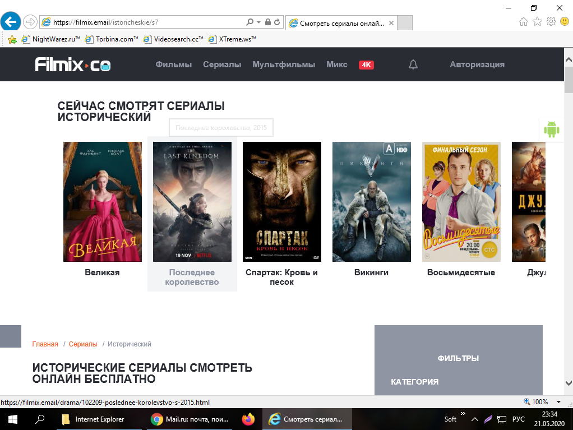Click the Filmix.co logo
The height and width of the screenshot is (430, 573).
pos(73,65)
